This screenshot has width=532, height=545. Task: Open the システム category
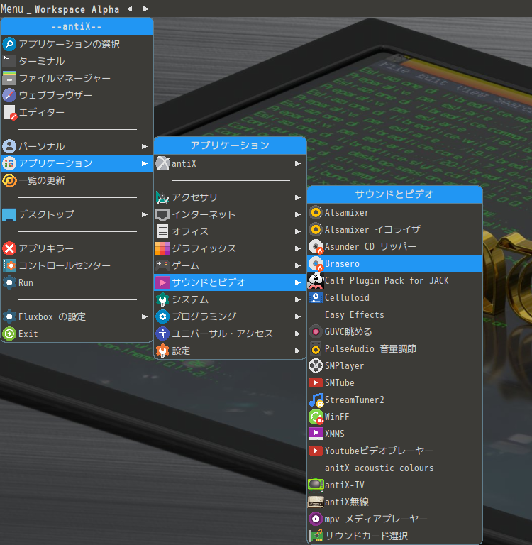[230, 299]
